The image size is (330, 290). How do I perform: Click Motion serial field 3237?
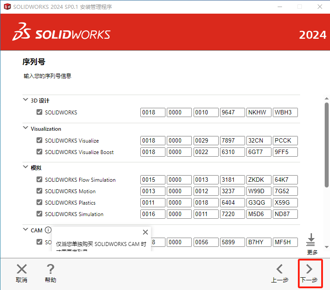pyautogui.click(x=232, y=191)
